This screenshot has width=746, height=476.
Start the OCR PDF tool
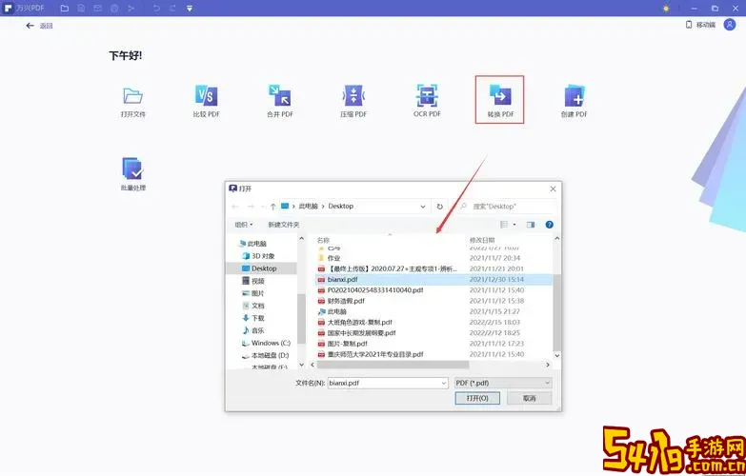pyautogui.click(x=427, y=102)
